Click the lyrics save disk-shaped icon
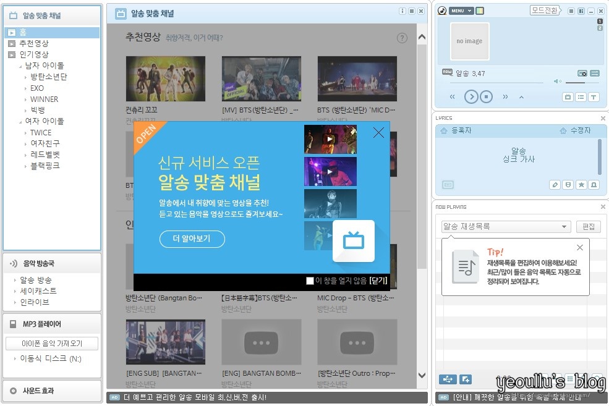This screenshot has height=406, width=609. 568,185
